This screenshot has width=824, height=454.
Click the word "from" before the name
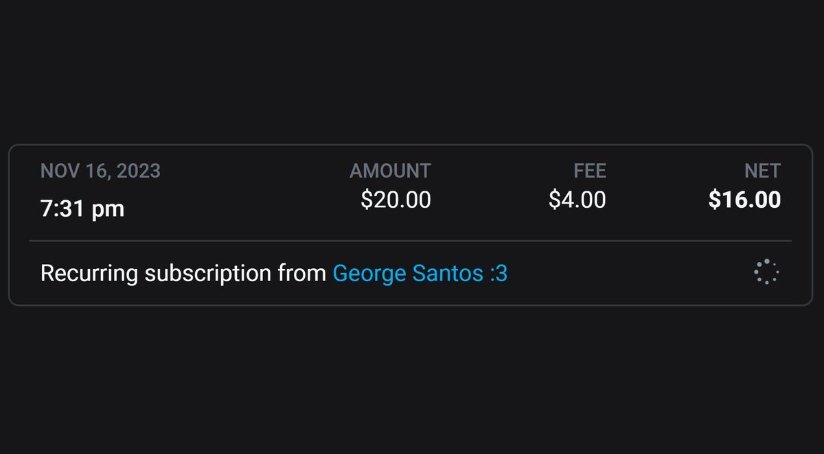(301, 274)
